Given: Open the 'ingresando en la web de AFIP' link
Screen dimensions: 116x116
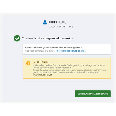Looking at the screenshot, I should tap(71, 51).
